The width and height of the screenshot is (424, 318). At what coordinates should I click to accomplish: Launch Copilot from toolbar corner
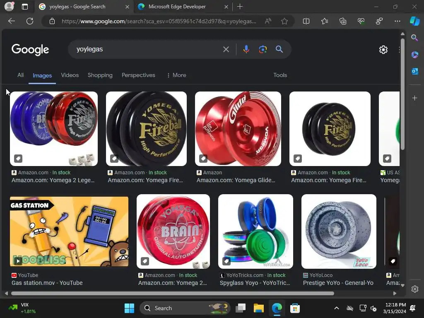(415, 21)
